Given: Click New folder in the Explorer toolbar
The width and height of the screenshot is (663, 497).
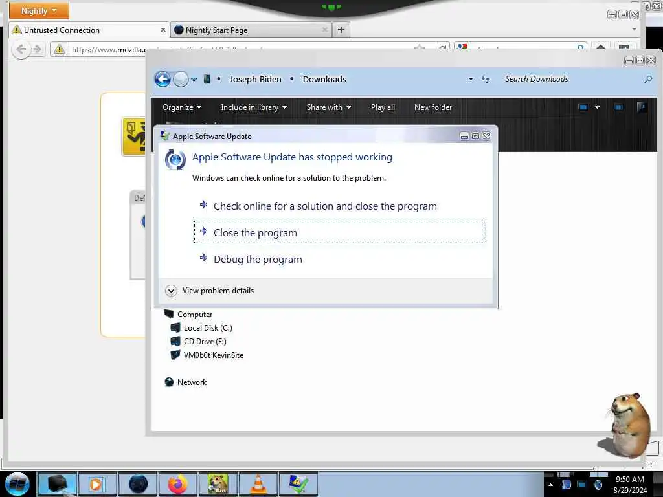Looking at the screenshot, I should [x=433, y=107].
